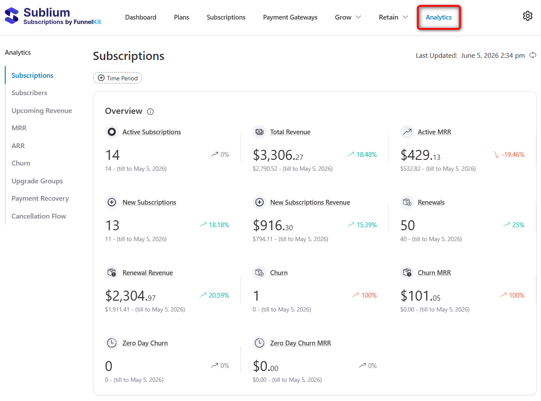Image resolution: width=541 pixels, height=401 pixels.
Task: Click the plus icon in Time Period
Action: pos(101,78)
